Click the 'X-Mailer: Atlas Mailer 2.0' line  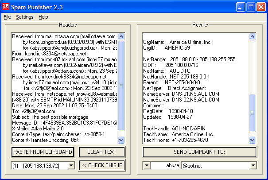pos(38,129)
